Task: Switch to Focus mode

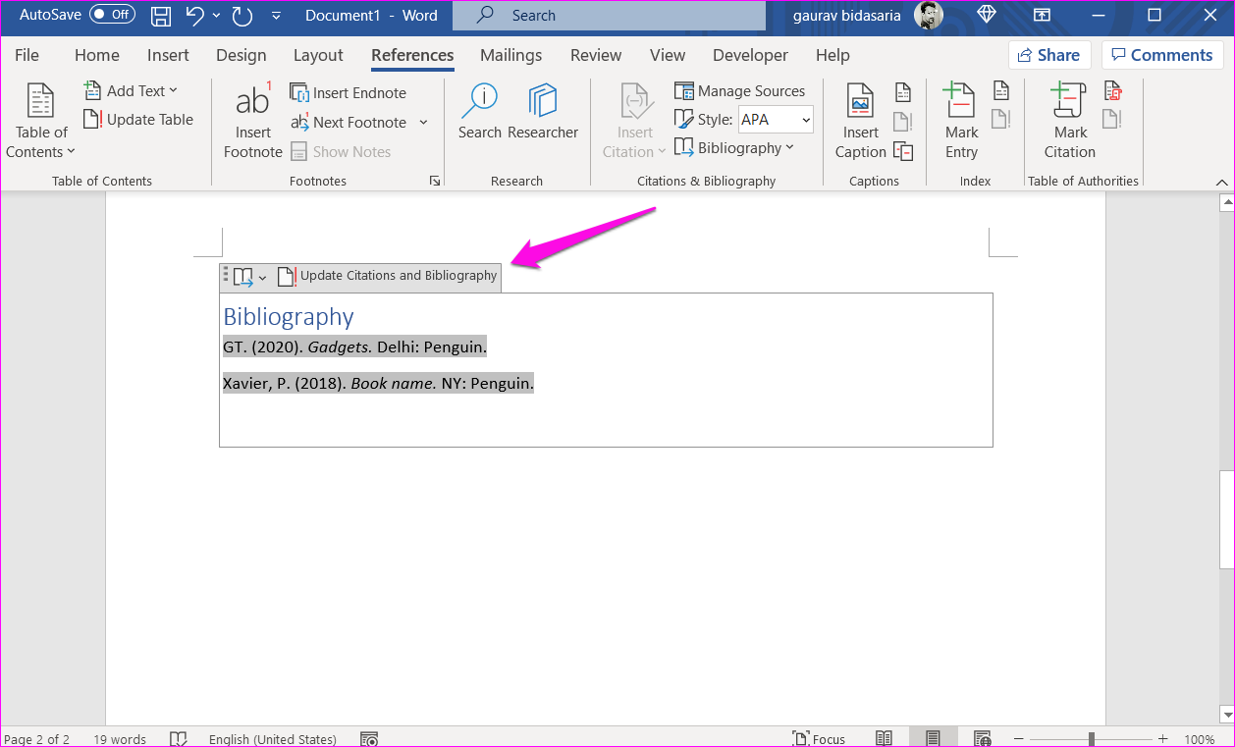Action: point(819,739)
